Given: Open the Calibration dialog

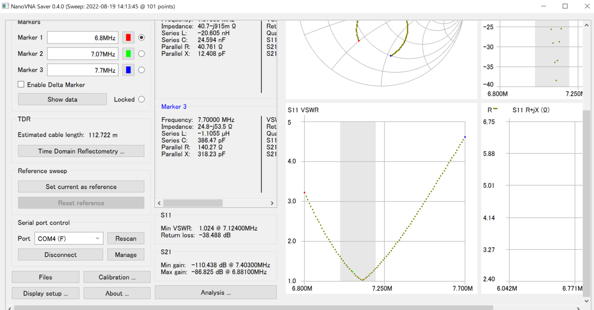Looking at the screenshot, I should pyautogui.click(x=117, y=277).
